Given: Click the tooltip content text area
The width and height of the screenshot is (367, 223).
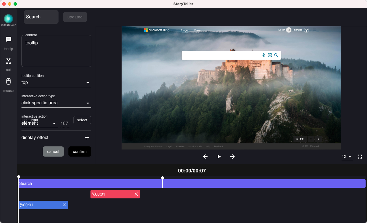Looking at the screenshot, I should point(56,51).
